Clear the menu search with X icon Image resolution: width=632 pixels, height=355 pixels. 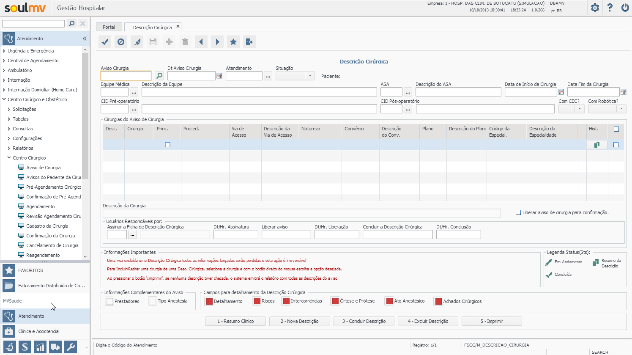(83, 24)
